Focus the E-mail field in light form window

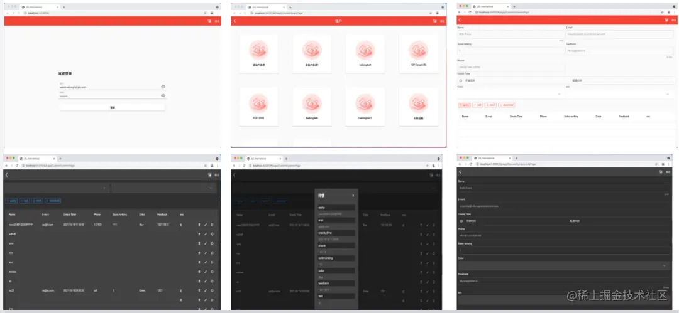620,34
